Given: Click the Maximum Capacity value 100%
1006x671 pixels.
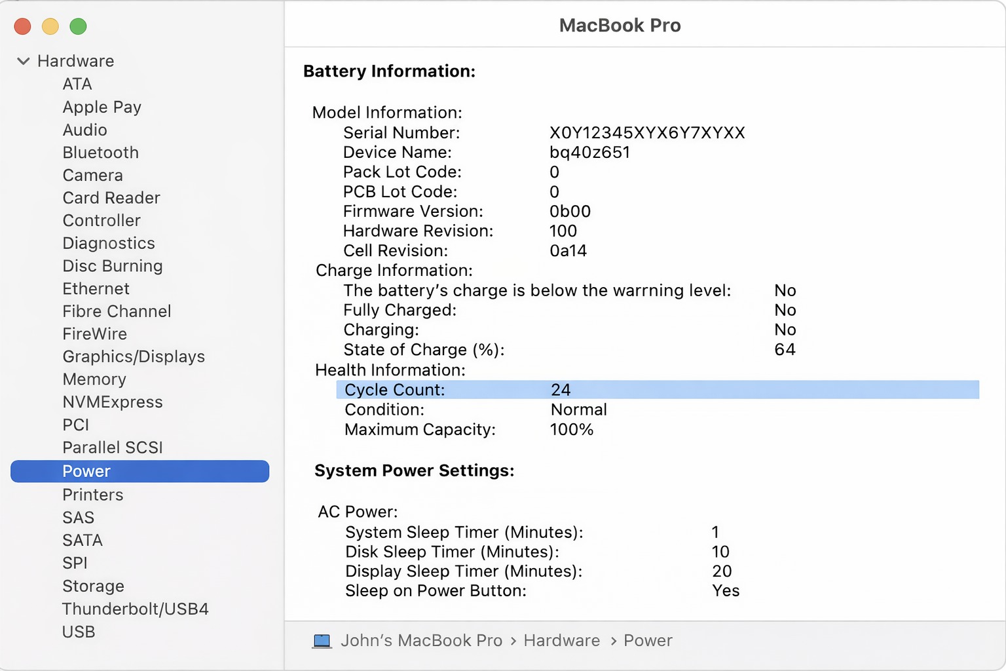Looking at the screenshot, I should coord(572,429).
